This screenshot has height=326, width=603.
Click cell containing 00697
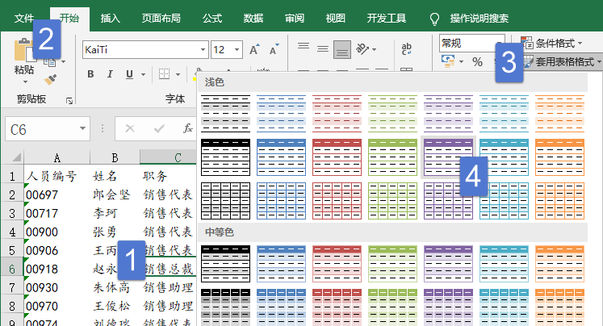(57, 194)
